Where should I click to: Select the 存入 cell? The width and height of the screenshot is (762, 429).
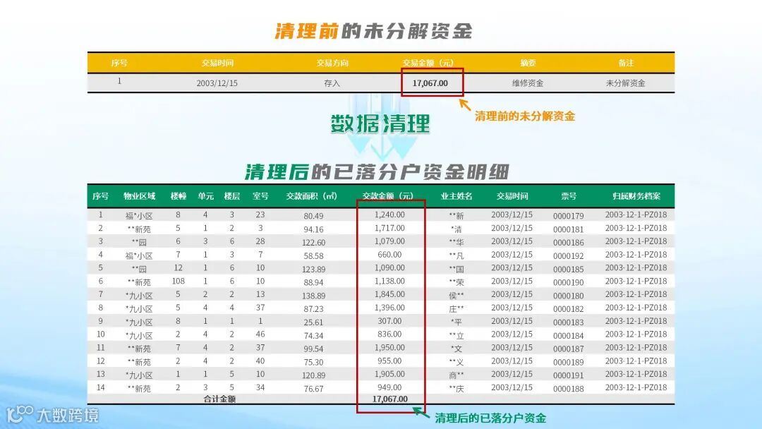pyautogui.click(x=332, y=83)
